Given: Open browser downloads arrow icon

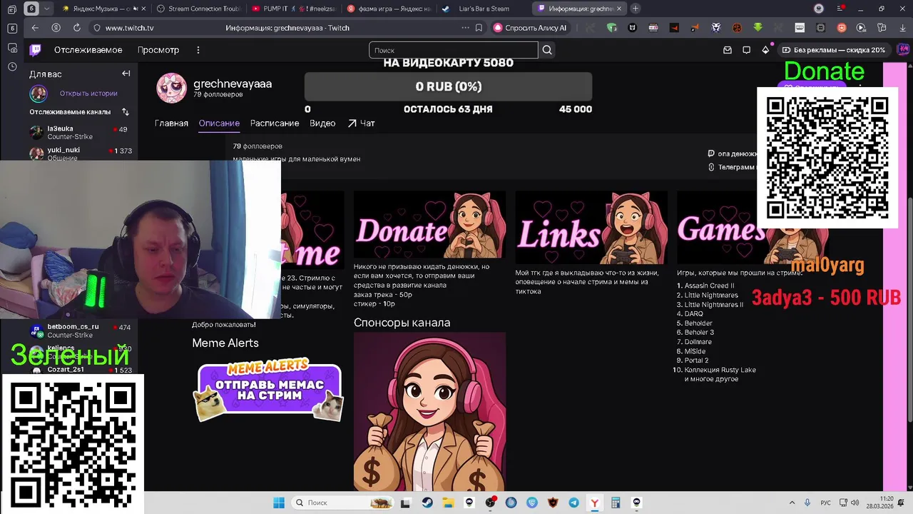Looking at the screenshot, I should point(902,28).
